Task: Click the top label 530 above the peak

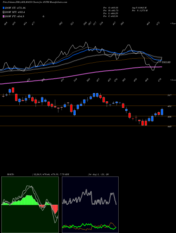Action: click(85, 24)
